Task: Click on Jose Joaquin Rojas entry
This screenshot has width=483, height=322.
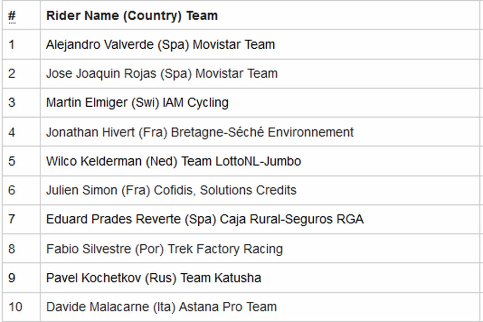Action: pyautogui.click(x=161, y=74)
